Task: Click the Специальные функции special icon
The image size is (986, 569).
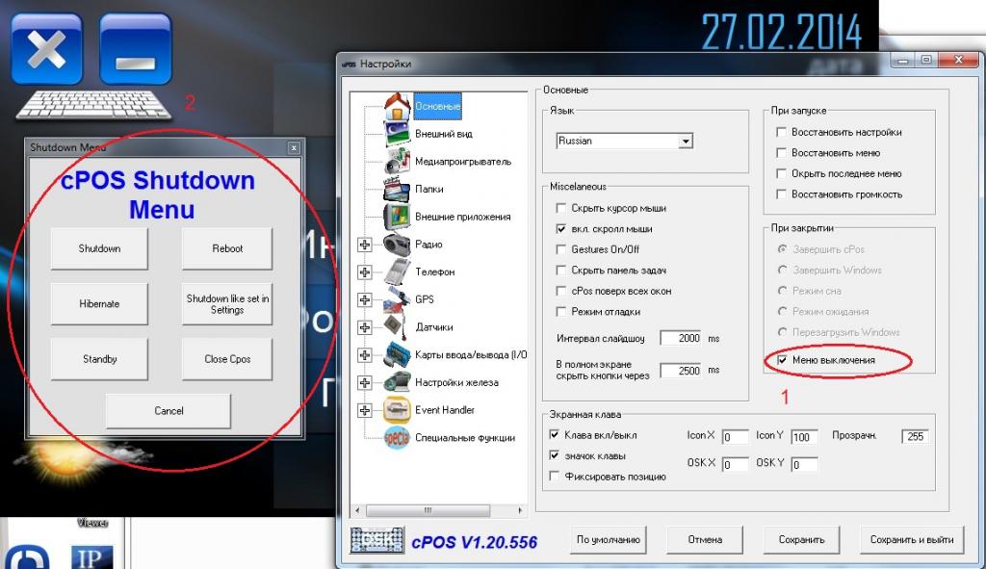Action: [398, 438]
